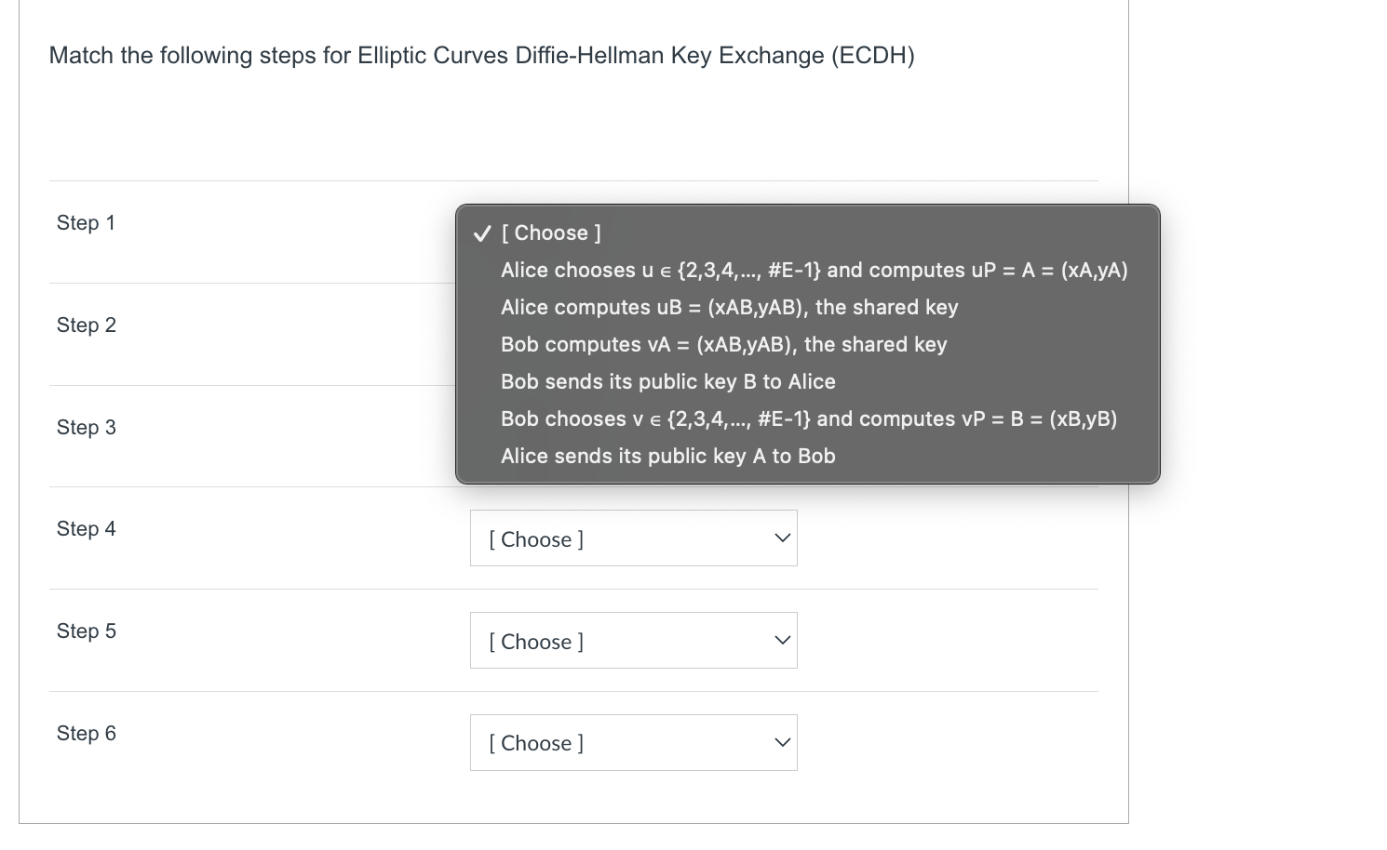Viewport: 1387px width, 850px height.
Task: Select "Bob computes vA = (xAB,yAB)" option
Action: click(723, 344)
